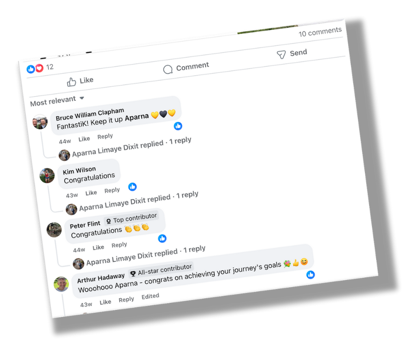Click like reaction badge on Bruce's comment
Image resolution: width=417 pixels, height=354 pixels.
[x=178, y=126]
